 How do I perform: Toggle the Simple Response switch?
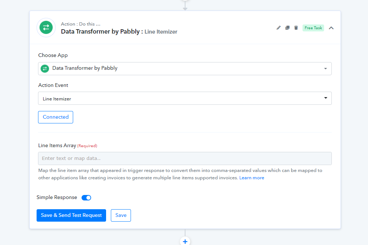(x=86, y=198)
